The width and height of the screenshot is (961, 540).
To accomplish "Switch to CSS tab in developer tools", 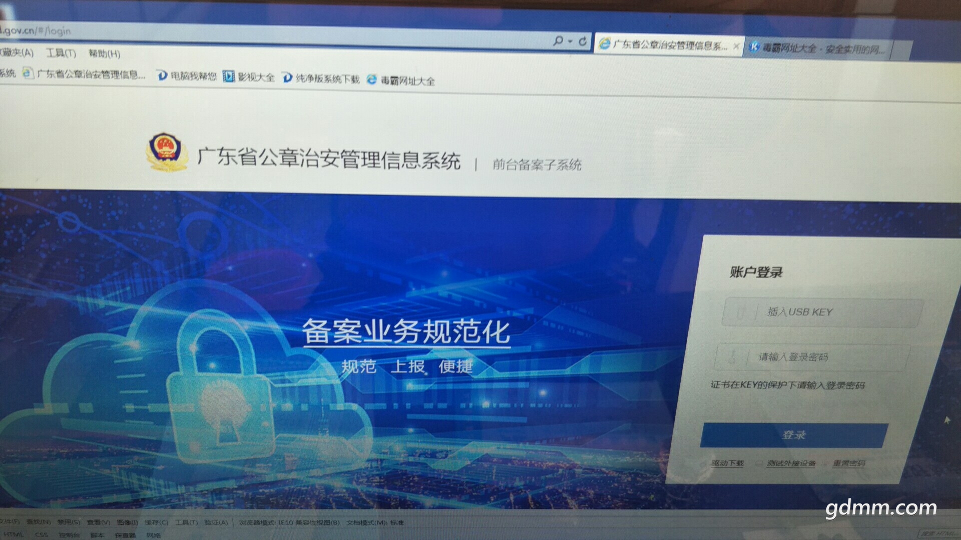I will coord(42,534).
